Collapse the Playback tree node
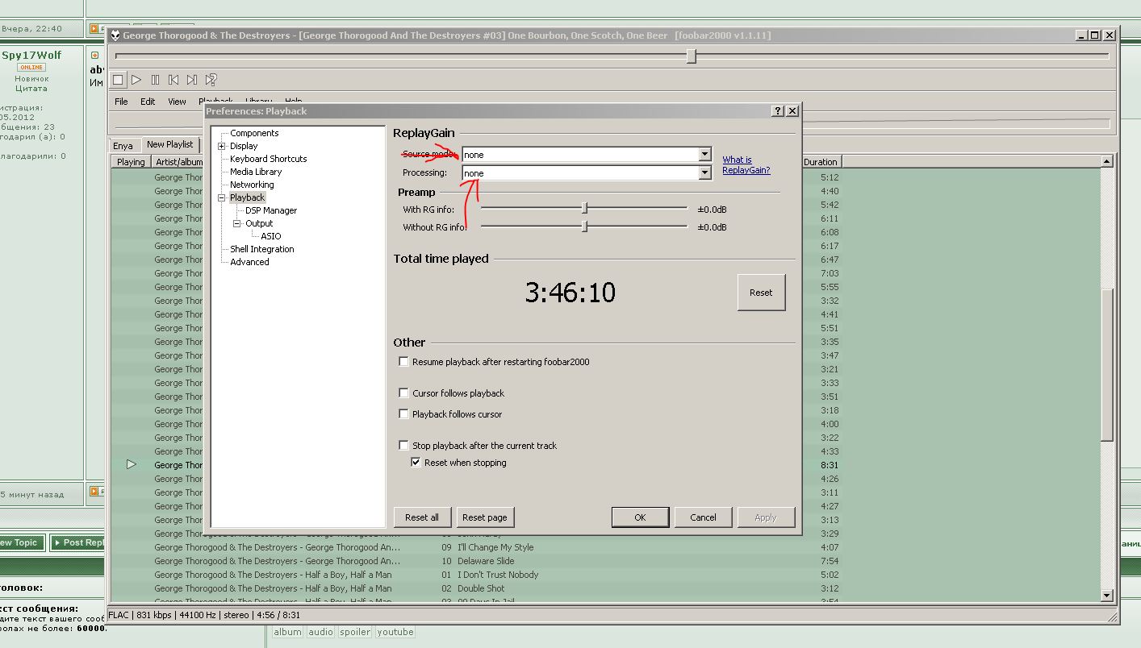The image size is (1141, 648). click(x=221, y=197)
